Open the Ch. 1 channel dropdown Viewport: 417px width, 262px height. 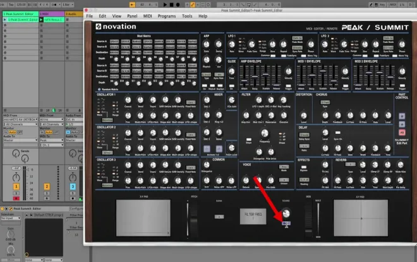[52, 145]
